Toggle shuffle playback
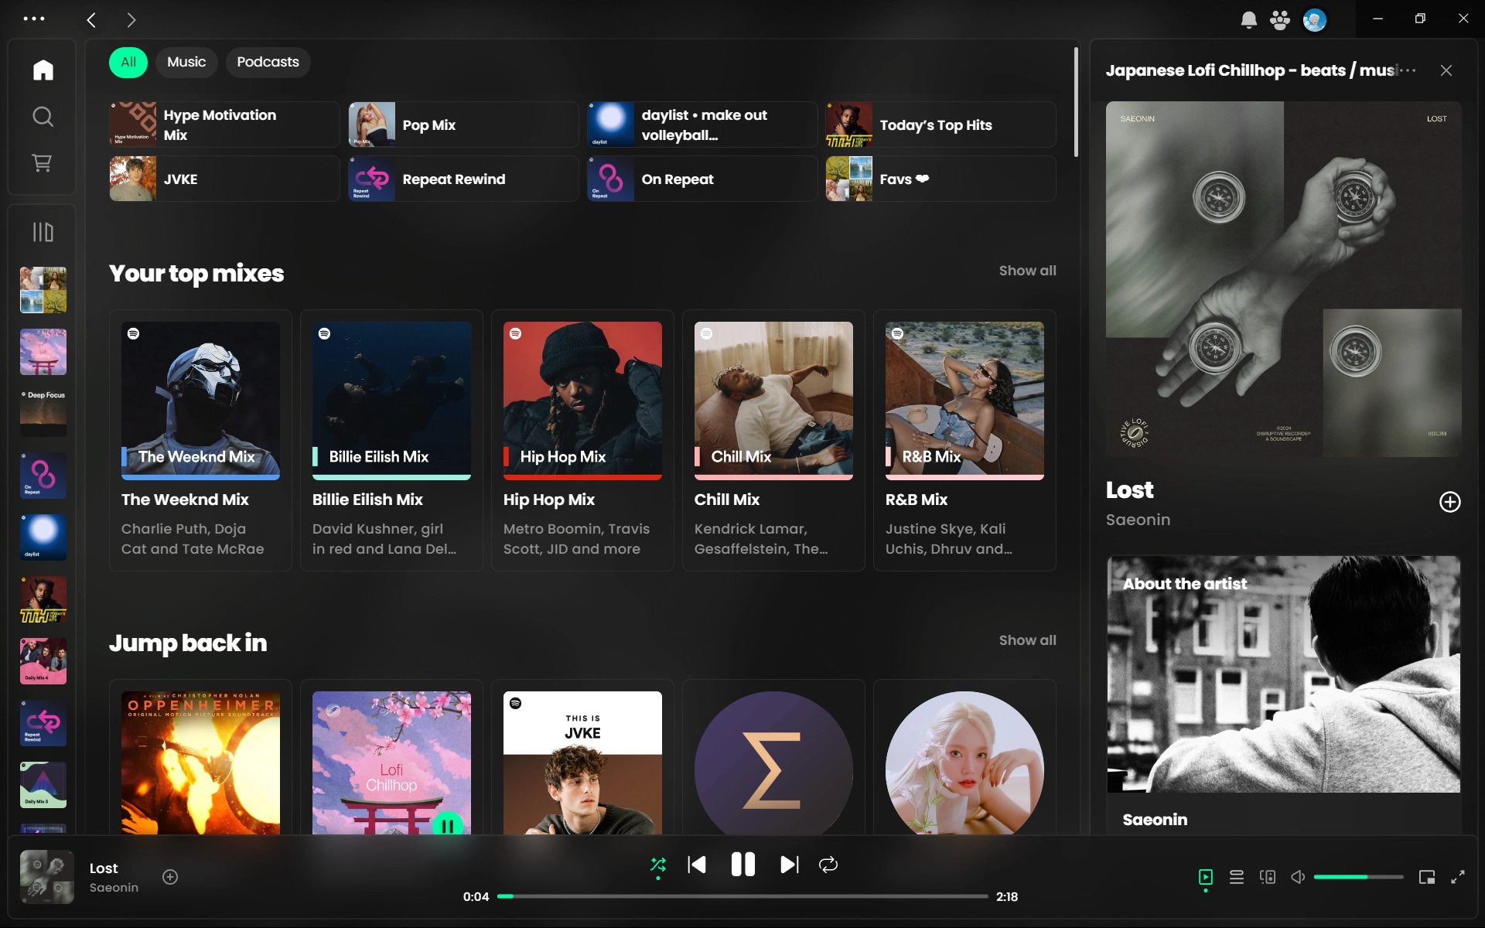 658,865
